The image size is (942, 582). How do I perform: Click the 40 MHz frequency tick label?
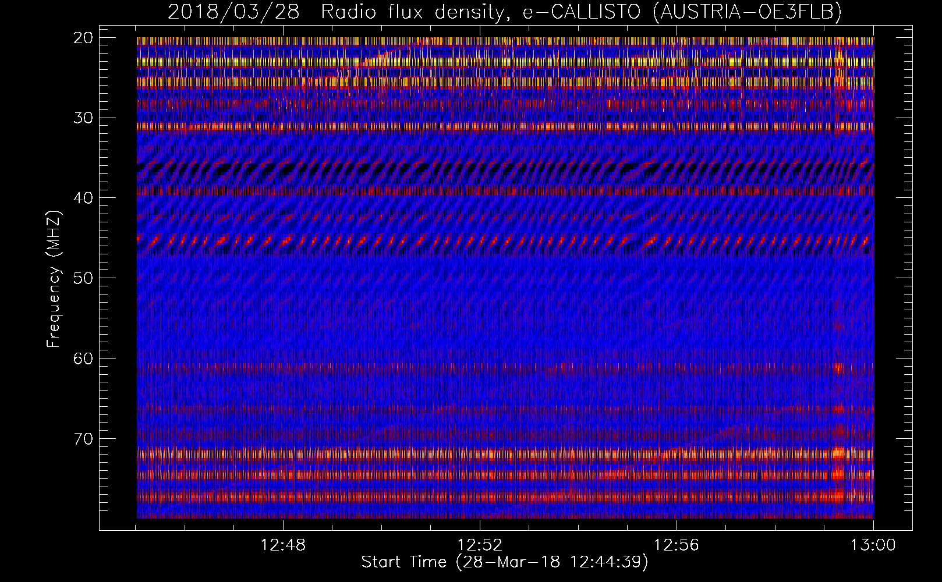[x=83, y=198]
